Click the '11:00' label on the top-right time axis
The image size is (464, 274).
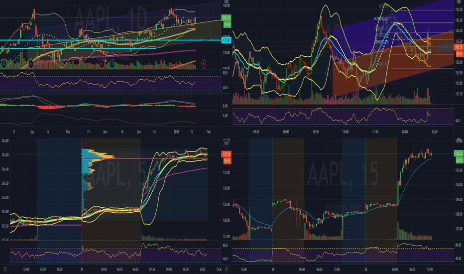pyautogui.click(x=346, y=132)
